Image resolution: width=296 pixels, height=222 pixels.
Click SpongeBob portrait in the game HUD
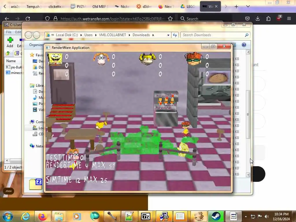tap(55, 59)
